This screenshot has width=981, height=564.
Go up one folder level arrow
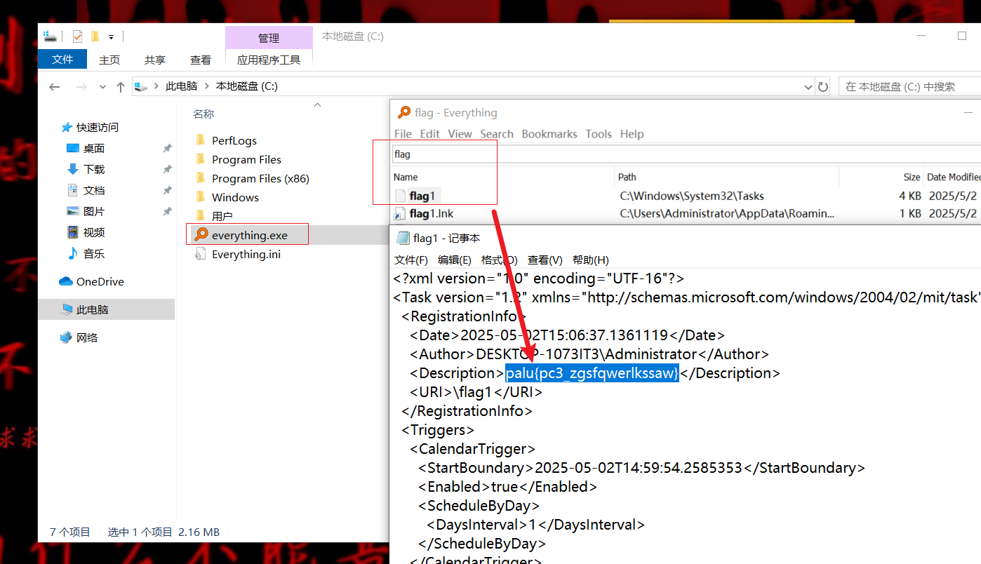121,86
